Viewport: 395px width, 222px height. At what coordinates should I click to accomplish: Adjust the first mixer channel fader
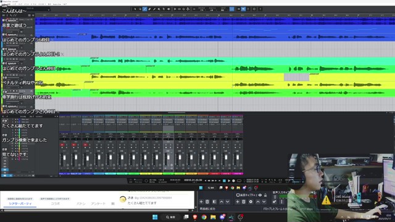tap(64, 158)
